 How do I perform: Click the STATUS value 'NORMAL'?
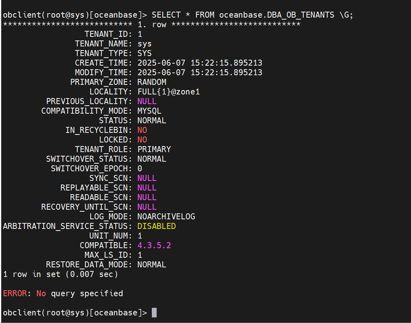(152, 120)
